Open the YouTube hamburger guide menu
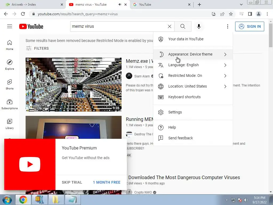Viewport: 273px width, 205px height. [10, 26]
